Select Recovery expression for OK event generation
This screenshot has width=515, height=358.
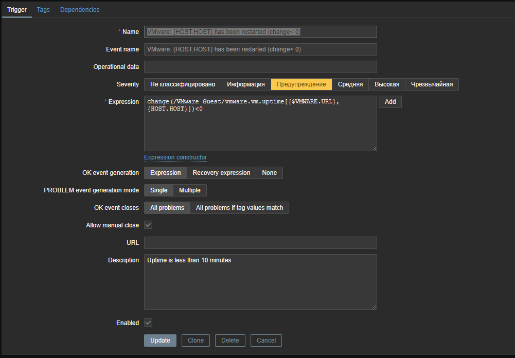tap(221, 173)
